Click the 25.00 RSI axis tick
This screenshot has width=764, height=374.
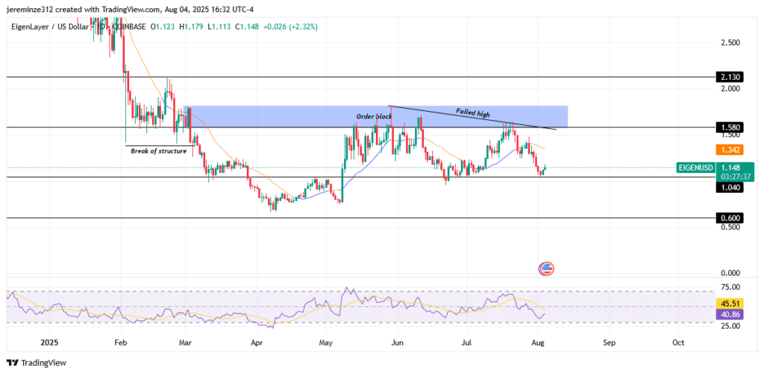731,326
